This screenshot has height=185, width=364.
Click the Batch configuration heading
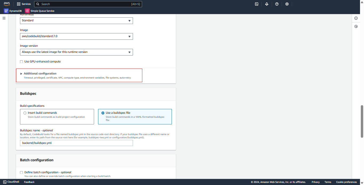click(37, 160)
